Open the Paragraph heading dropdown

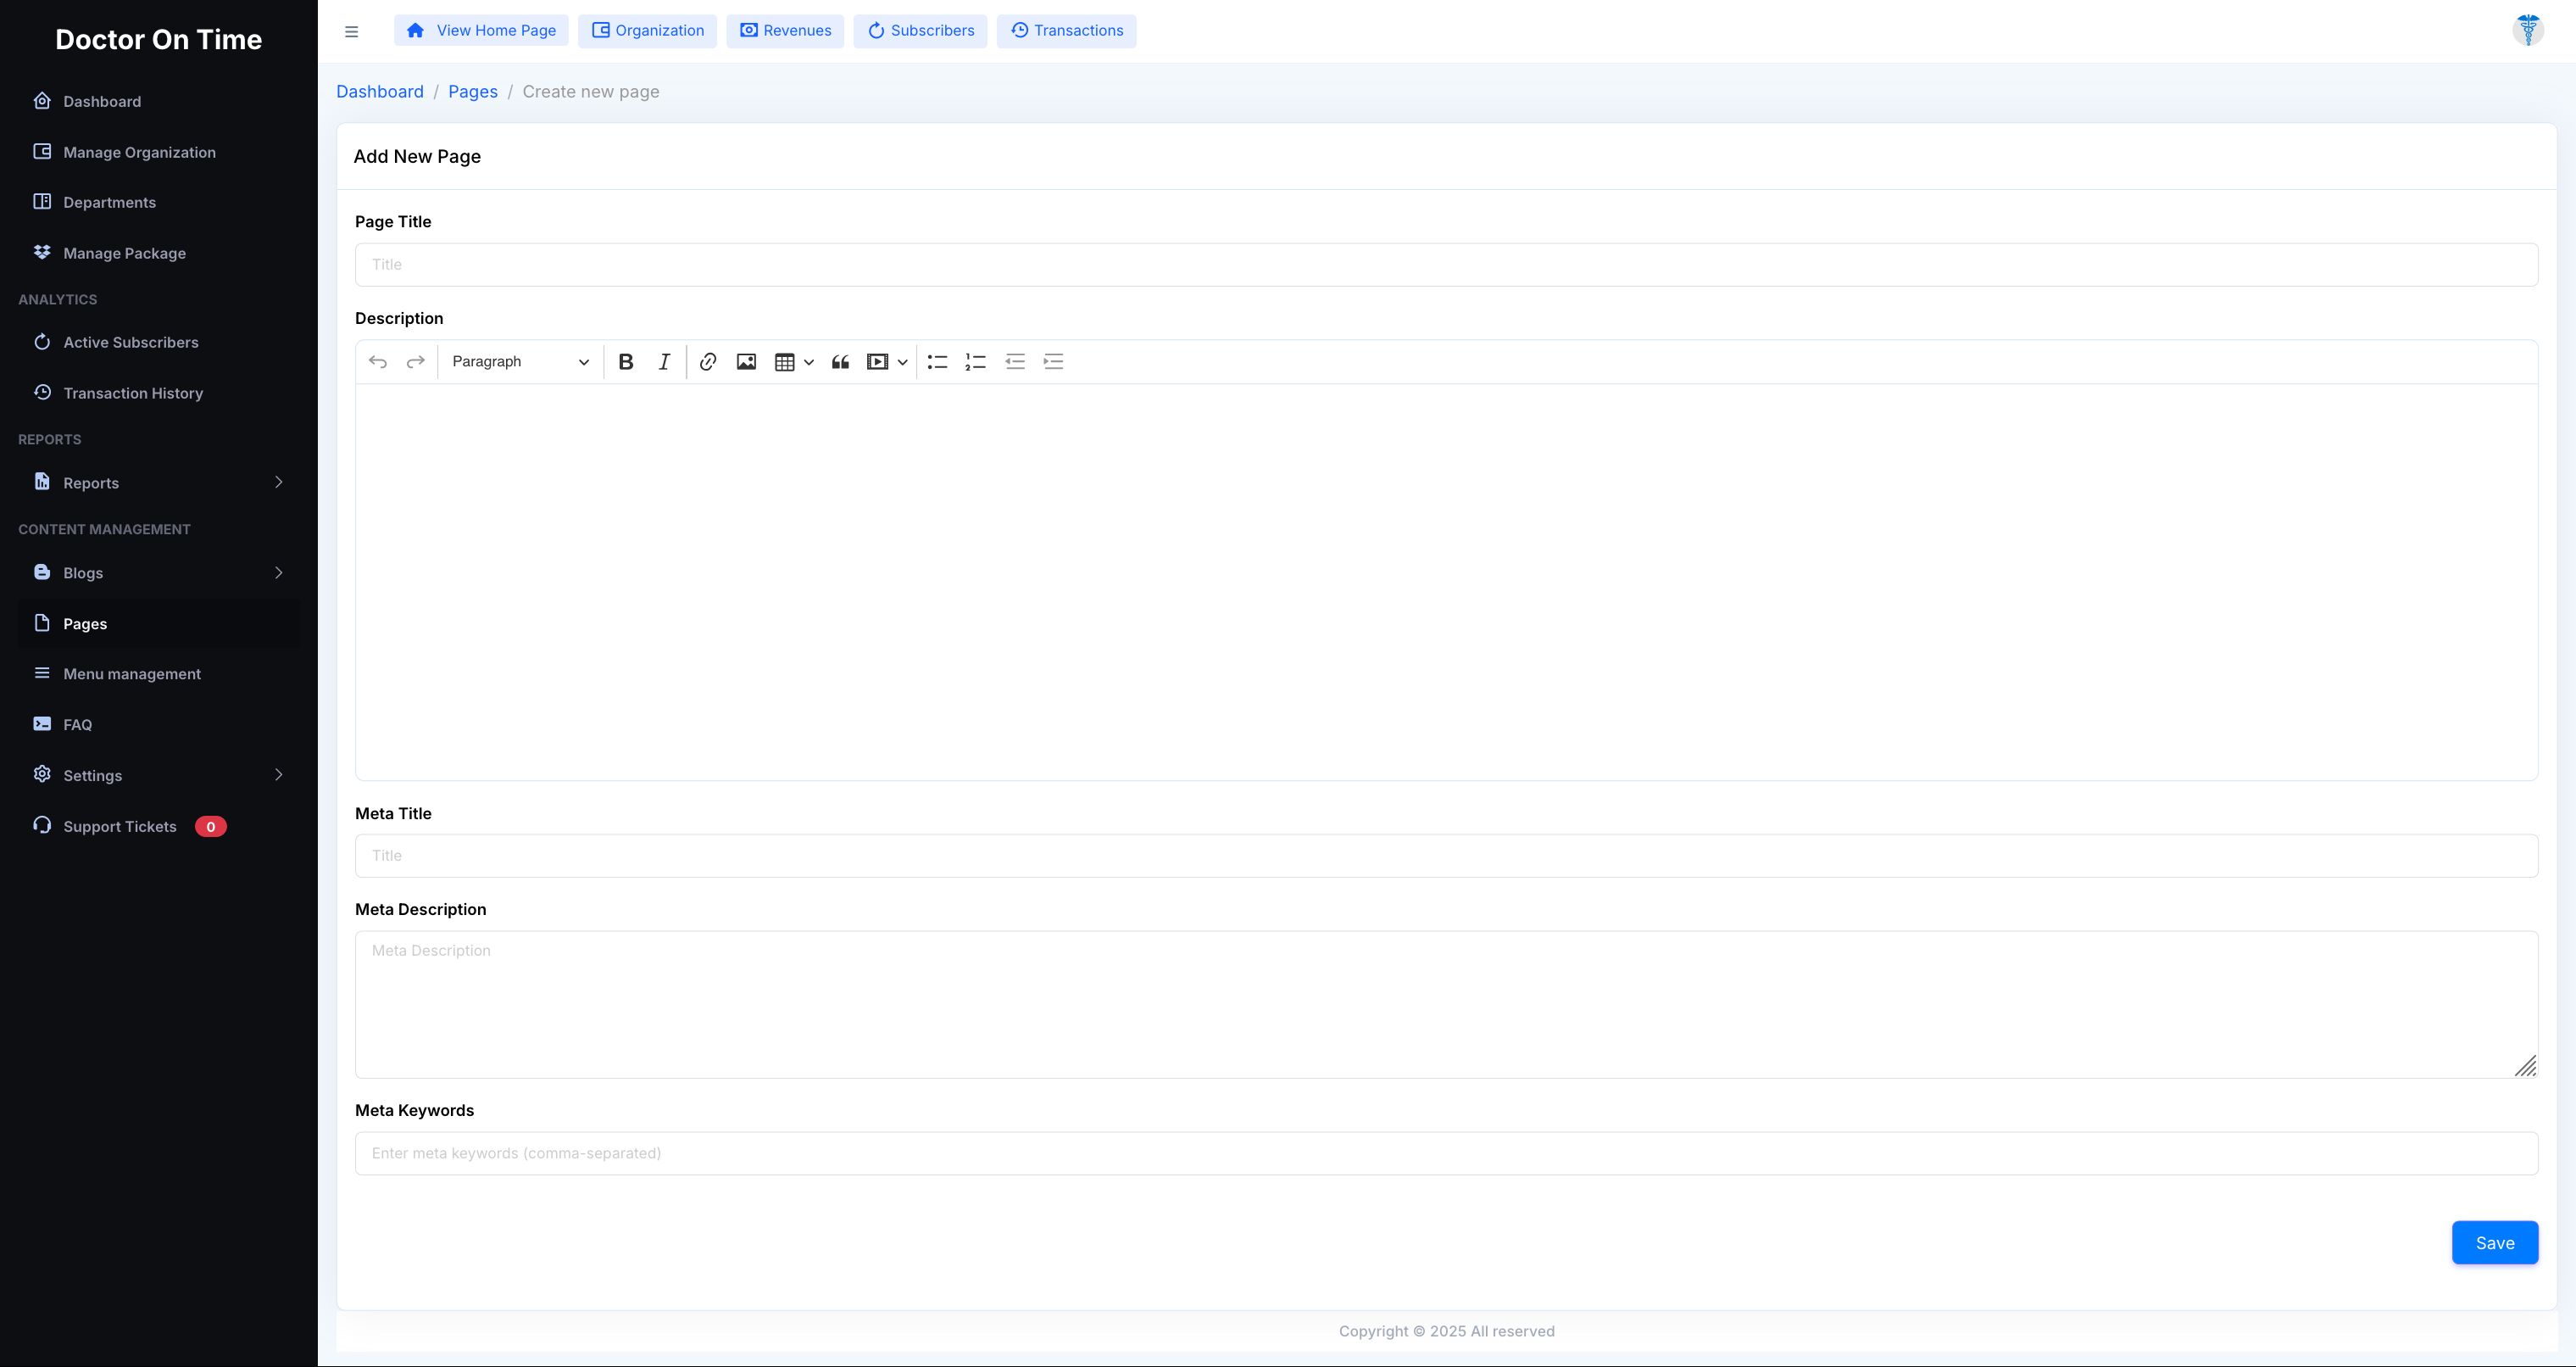pyautogui.click(x=520, y=362)
